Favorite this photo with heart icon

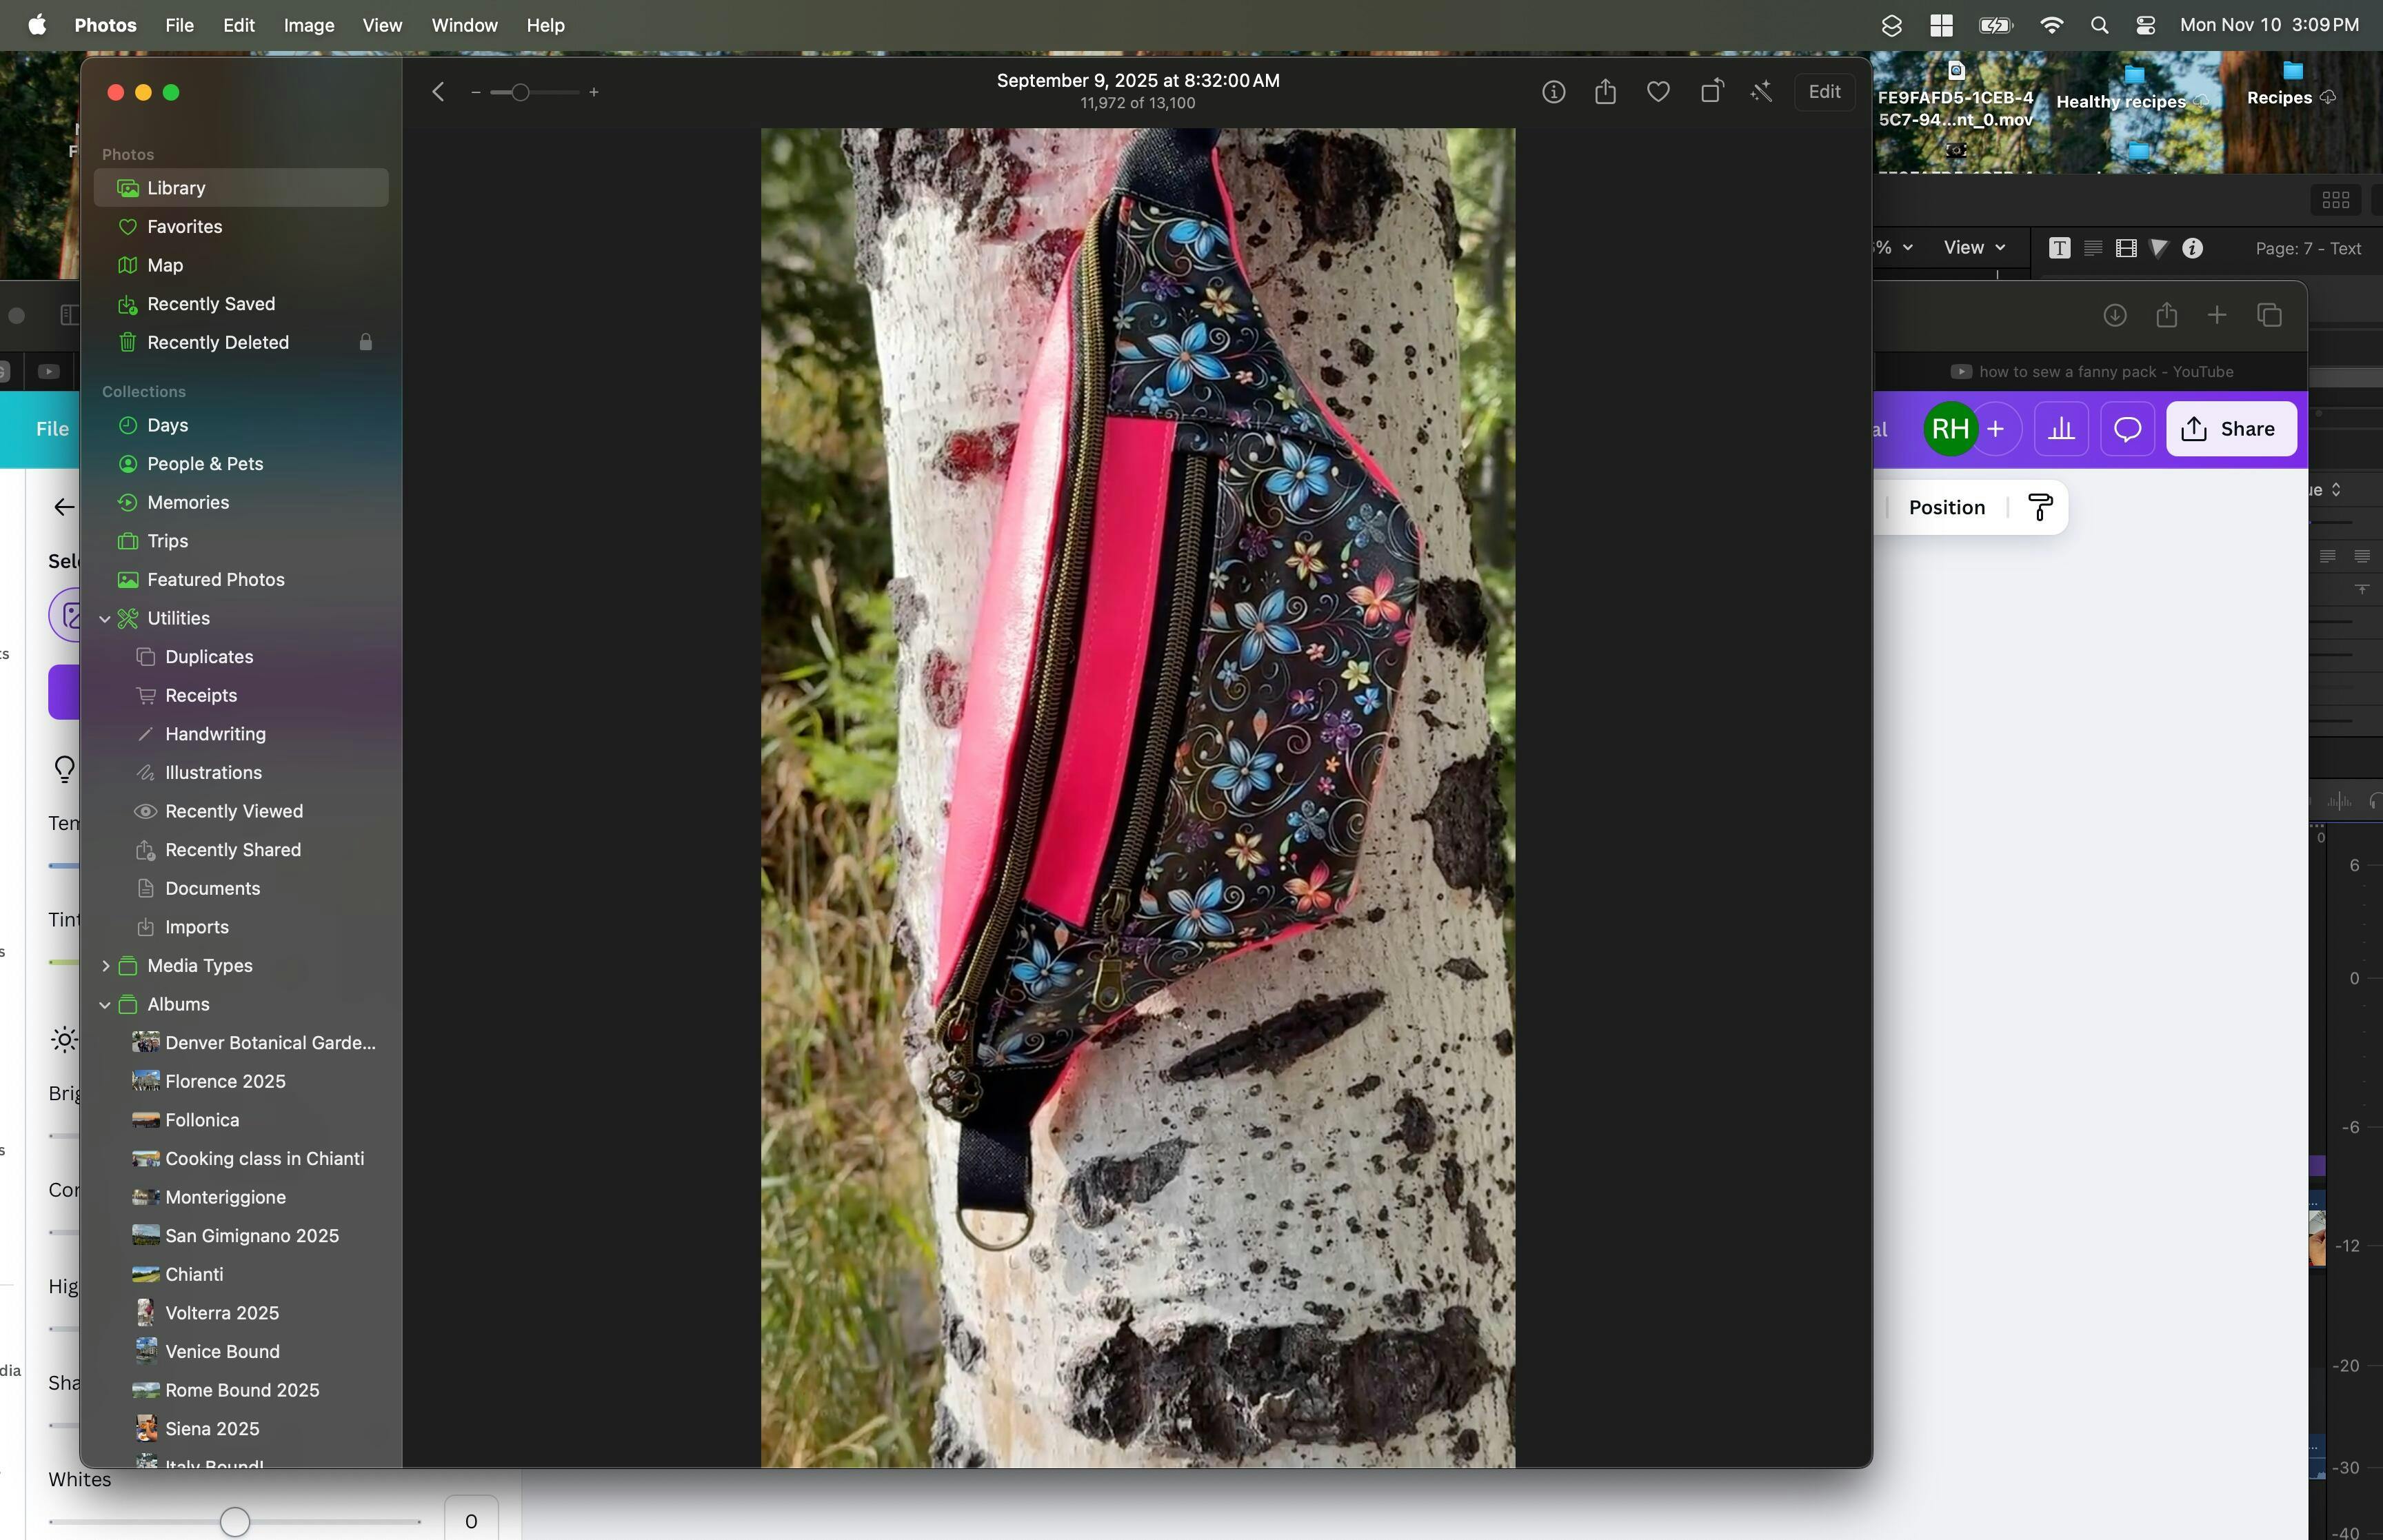[x=1658, y=92]
